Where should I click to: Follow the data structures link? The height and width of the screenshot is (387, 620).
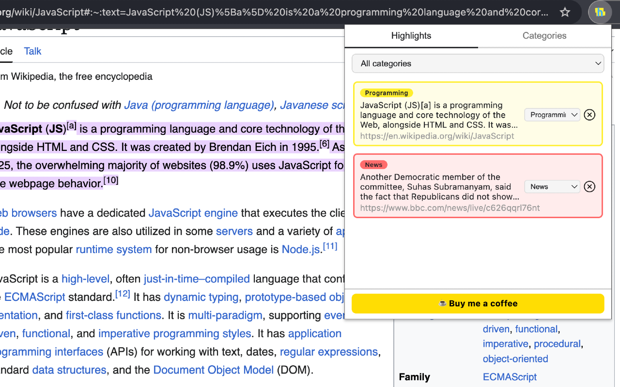coord(69,370)
